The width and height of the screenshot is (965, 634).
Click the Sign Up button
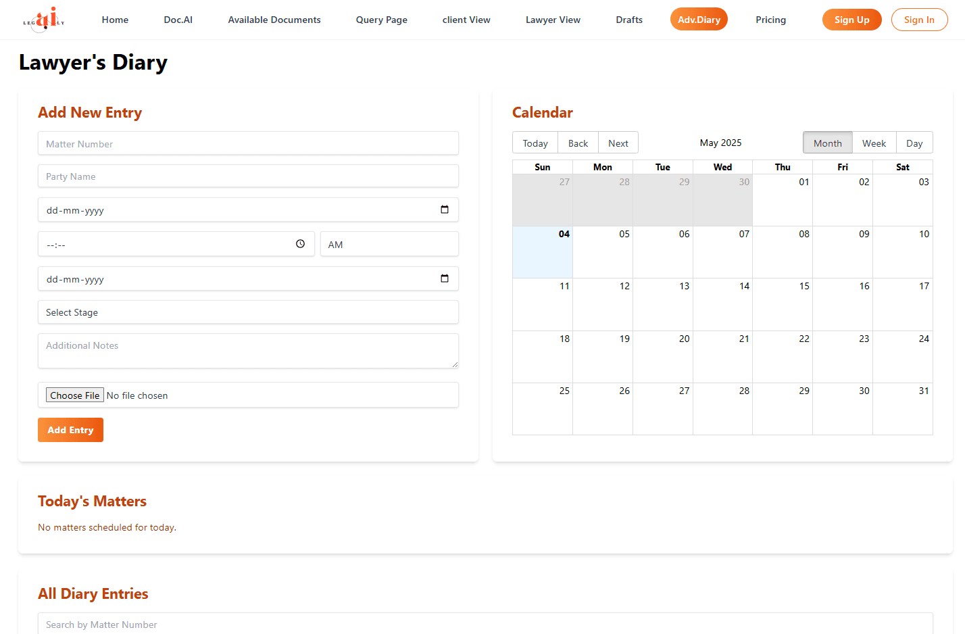[x=851, y=20]
